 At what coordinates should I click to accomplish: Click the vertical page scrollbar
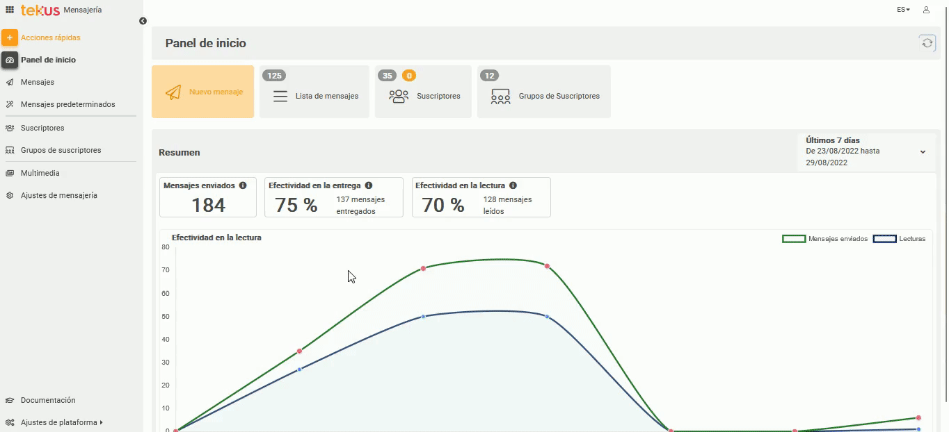pyautogui.click(x=945, y=208)
